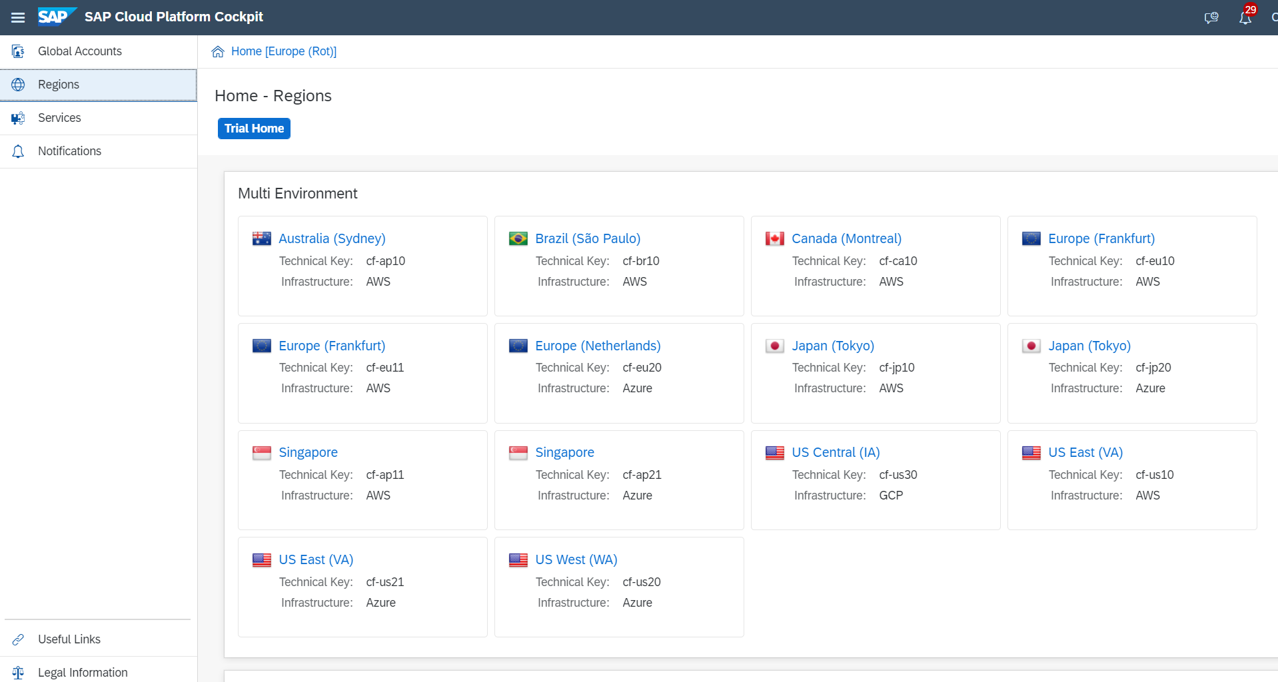
Task: Click US flag on the cf-us10 card
Action: click(x=1031, y=453)
